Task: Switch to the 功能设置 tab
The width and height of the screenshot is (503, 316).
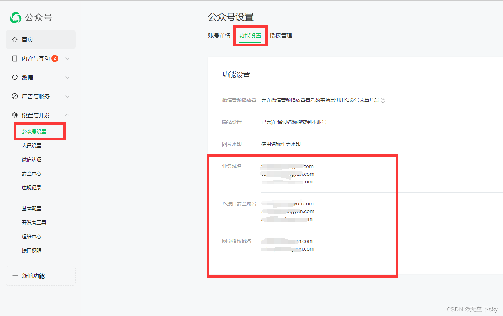Action: point(250,36)
